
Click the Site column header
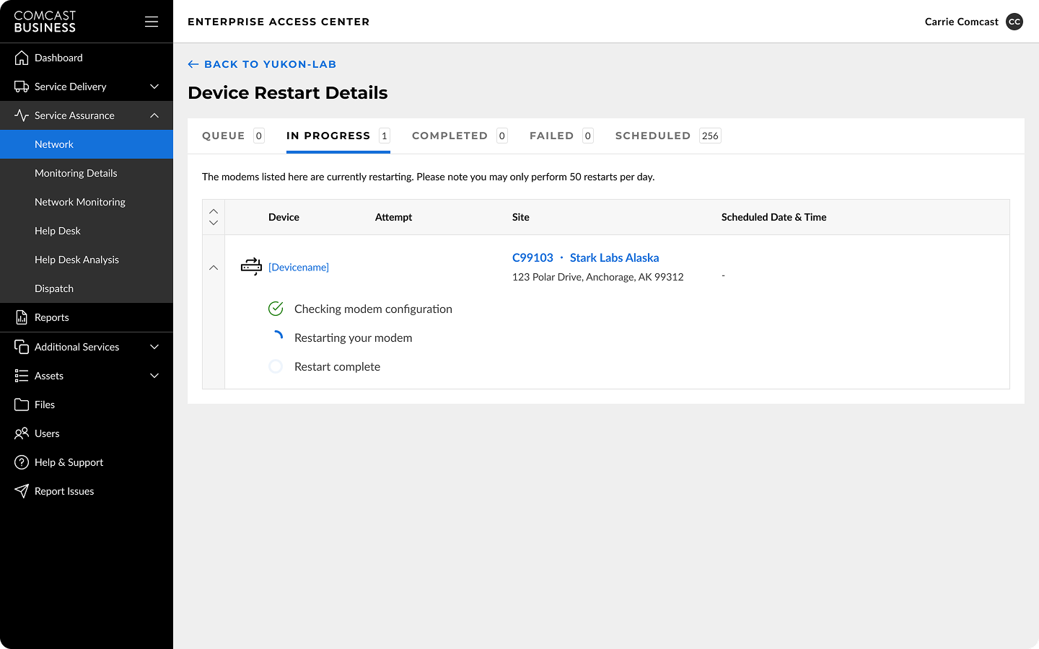click(521, 217)
